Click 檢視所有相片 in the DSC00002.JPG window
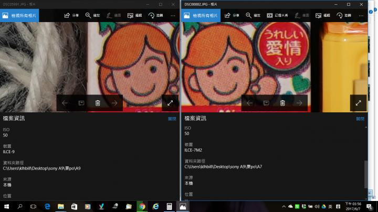 coord(201,15)
